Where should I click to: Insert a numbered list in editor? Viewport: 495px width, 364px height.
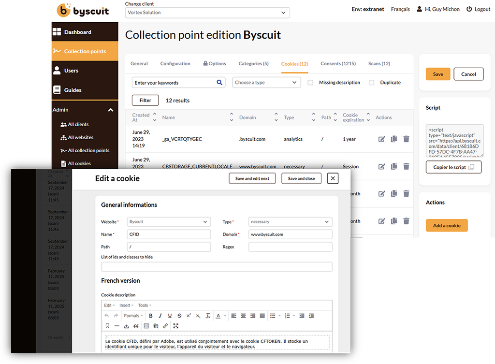tap(287, 316)
